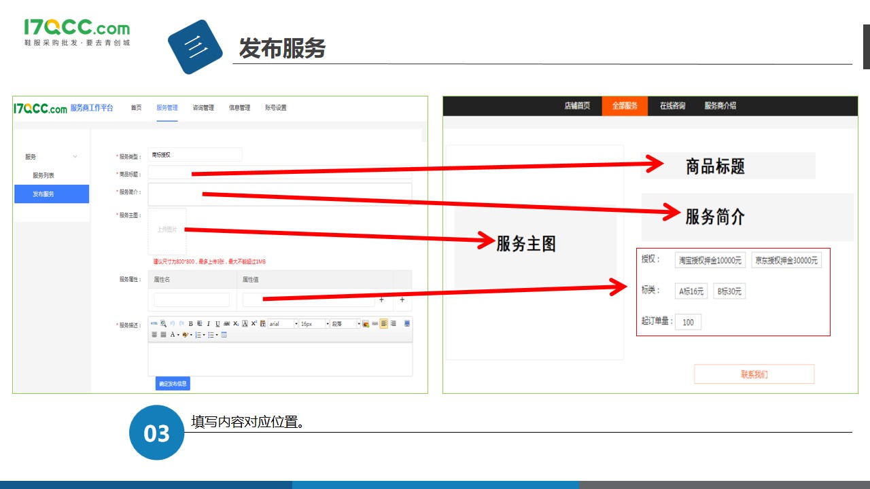Viewport: 870px width, 489px height.
Task: Click the 上传图片 upload box
Action: (167, 230)
